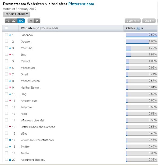Image resolution: width=158 pixels, height=165 pixels.
Task: Open the Pinterest.com link in title
Action: point(81,4)
